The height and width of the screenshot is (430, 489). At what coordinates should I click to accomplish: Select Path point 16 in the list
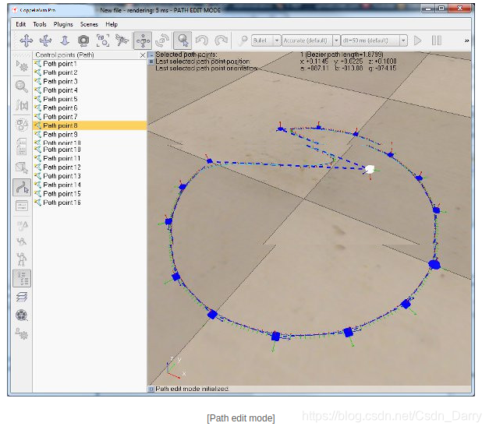click(90, 203)
